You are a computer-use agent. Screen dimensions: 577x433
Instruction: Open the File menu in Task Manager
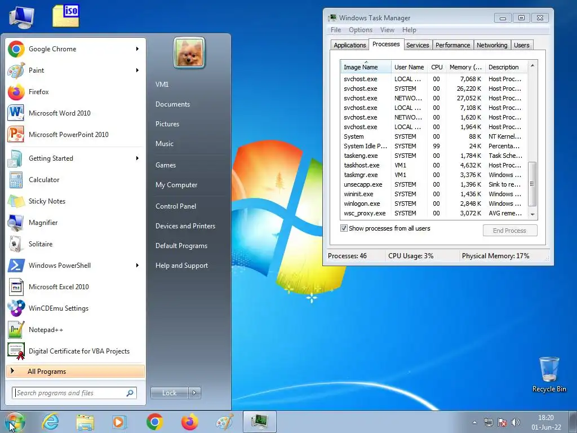coord(336,30)
